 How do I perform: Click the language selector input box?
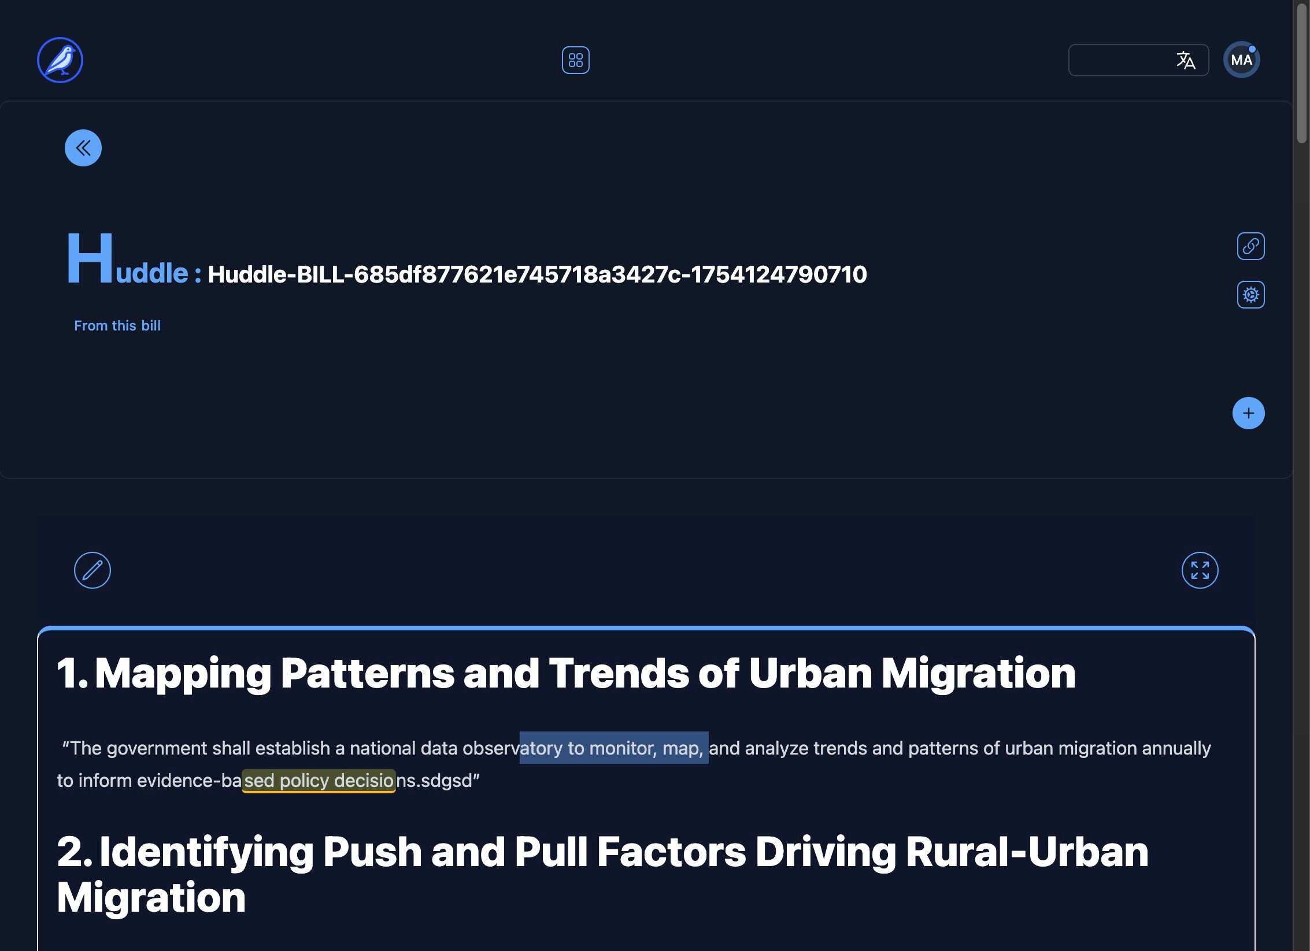click(x=1119, y=60)
